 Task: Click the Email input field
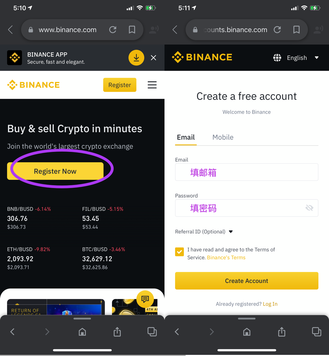point(246,172)
